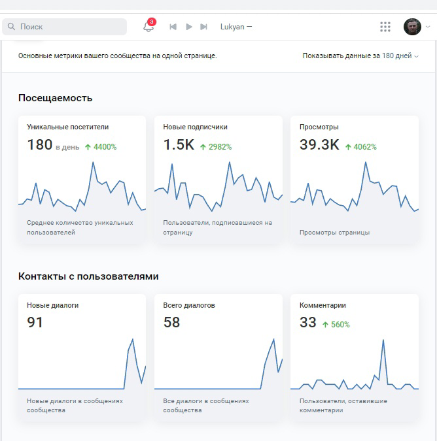437x441 pixels.
Task: Open the notifications bell icon
Action: (x=148, y=27)
